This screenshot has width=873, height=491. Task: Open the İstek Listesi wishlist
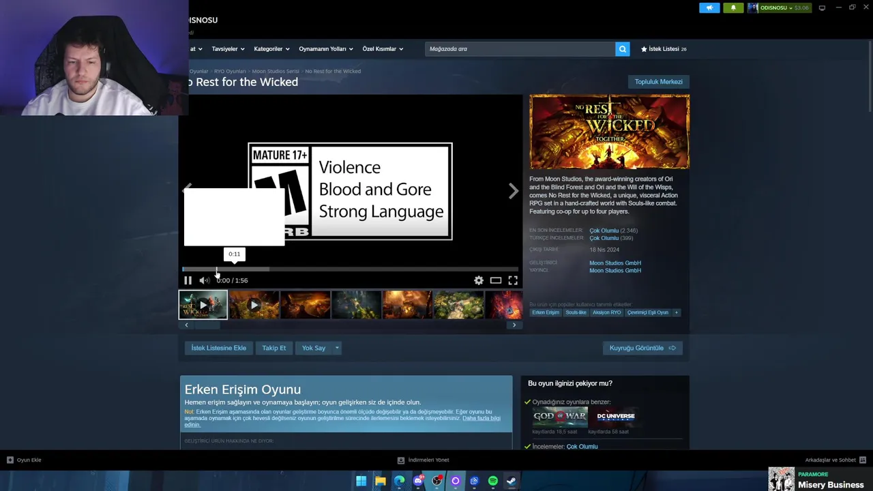pos(664,49)
